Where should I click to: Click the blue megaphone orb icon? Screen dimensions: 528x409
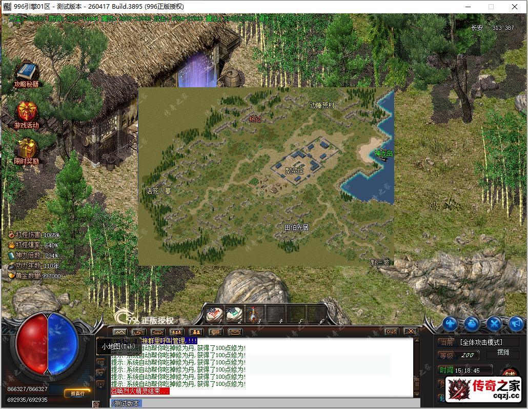tap(516, 324)
